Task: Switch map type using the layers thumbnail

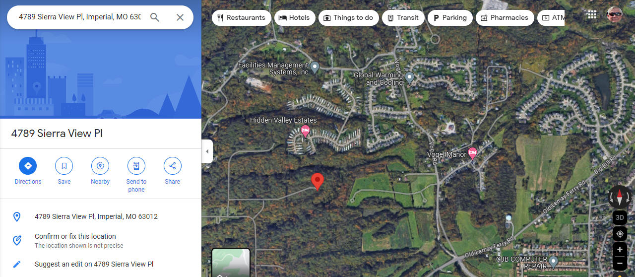Action: [x=231, y=263]
